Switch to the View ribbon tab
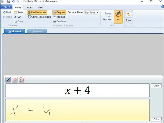This screenshot has height=123, width=164. coord(40,7)
